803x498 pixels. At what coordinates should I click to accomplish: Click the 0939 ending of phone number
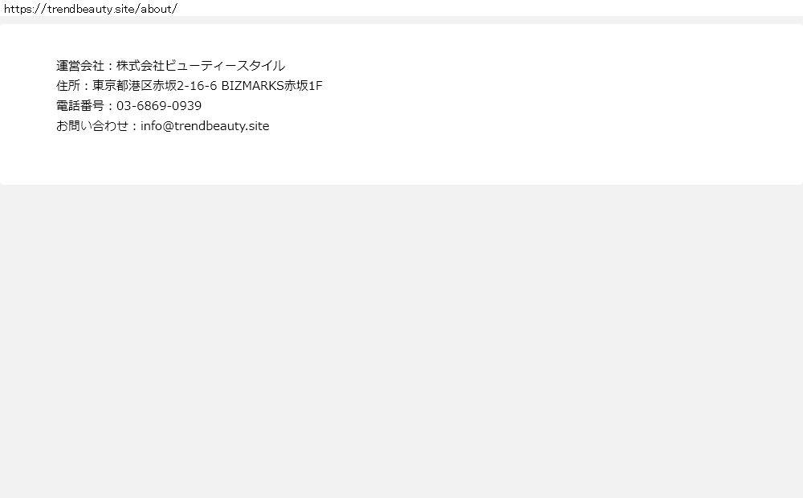(x=186, y=105)
